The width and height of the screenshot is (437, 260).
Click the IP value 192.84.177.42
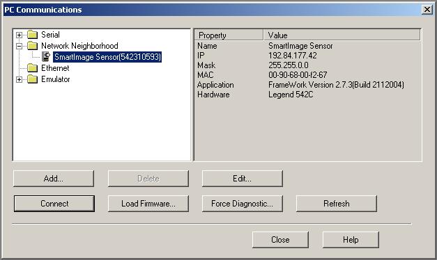(x=293, y=56)
